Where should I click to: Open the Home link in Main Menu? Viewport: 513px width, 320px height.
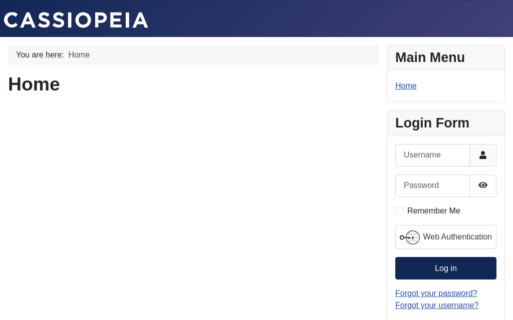click(x=406, y=85)
